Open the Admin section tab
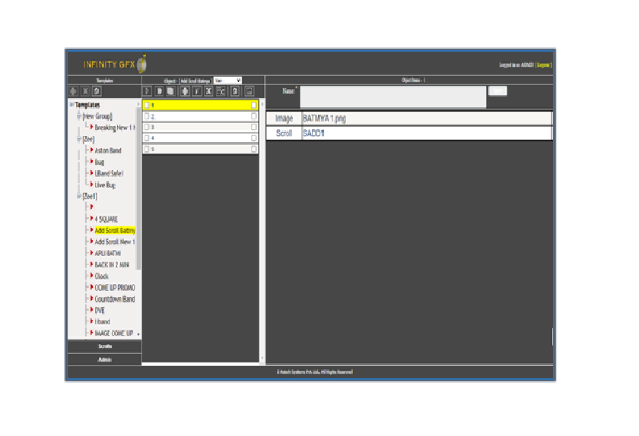The height and width of the screenshot is (436, 639). tap(104, 359)
